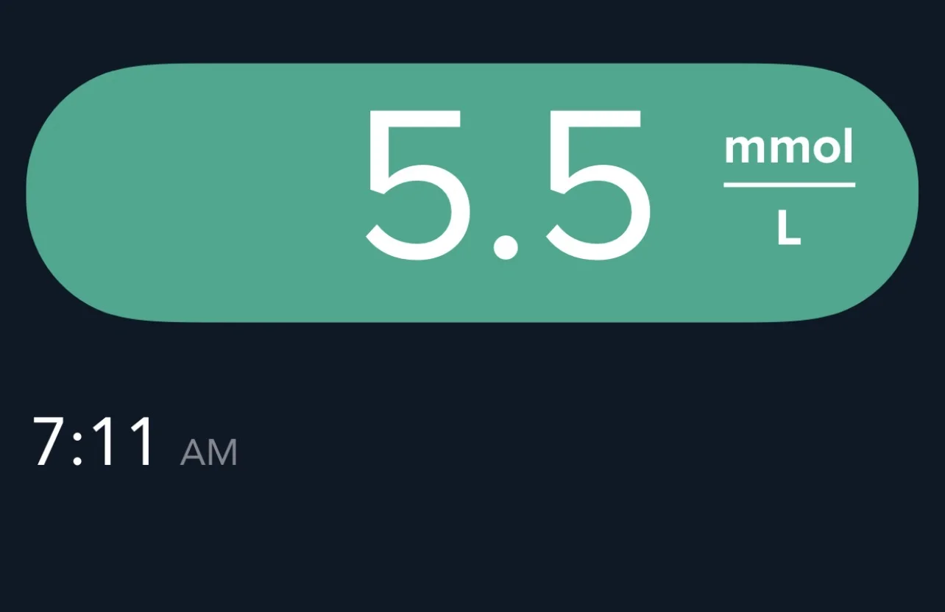
Task: Click the "mmol" text in the unit
Action: click(x=789, y=149)
